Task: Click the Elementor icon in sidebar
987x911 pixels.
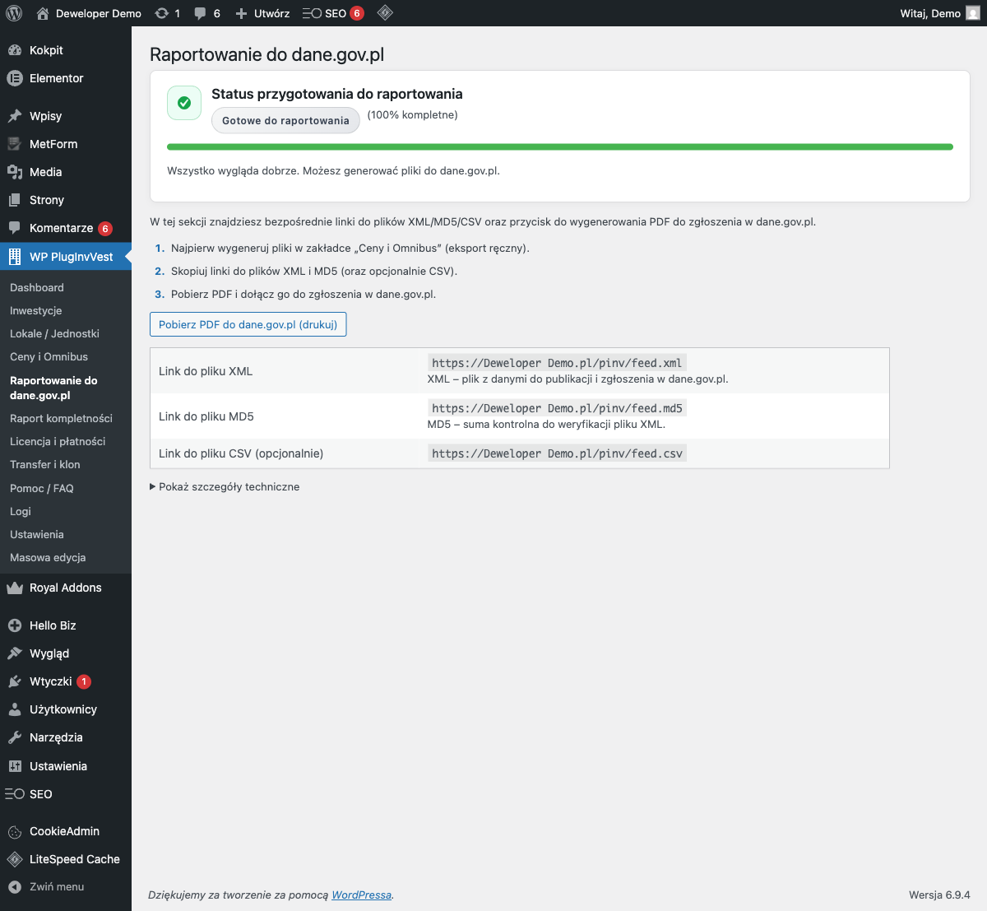Action: pyautogui.click(x=14, y=78)
